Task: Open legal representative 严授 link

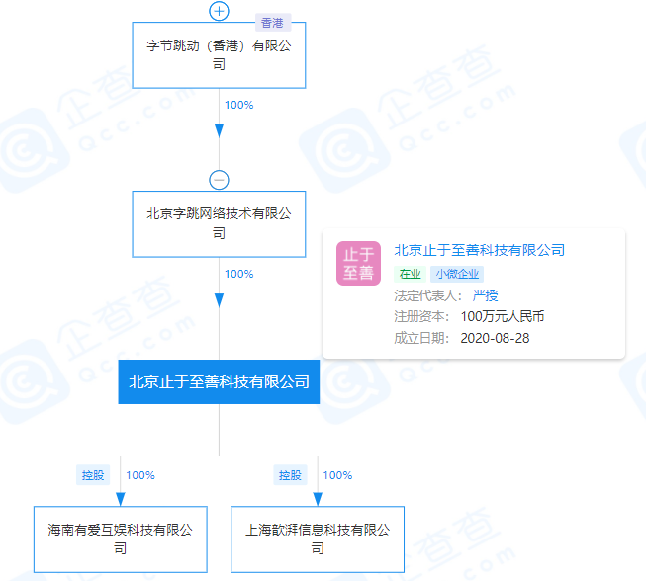Action: [x=486, y=295]
